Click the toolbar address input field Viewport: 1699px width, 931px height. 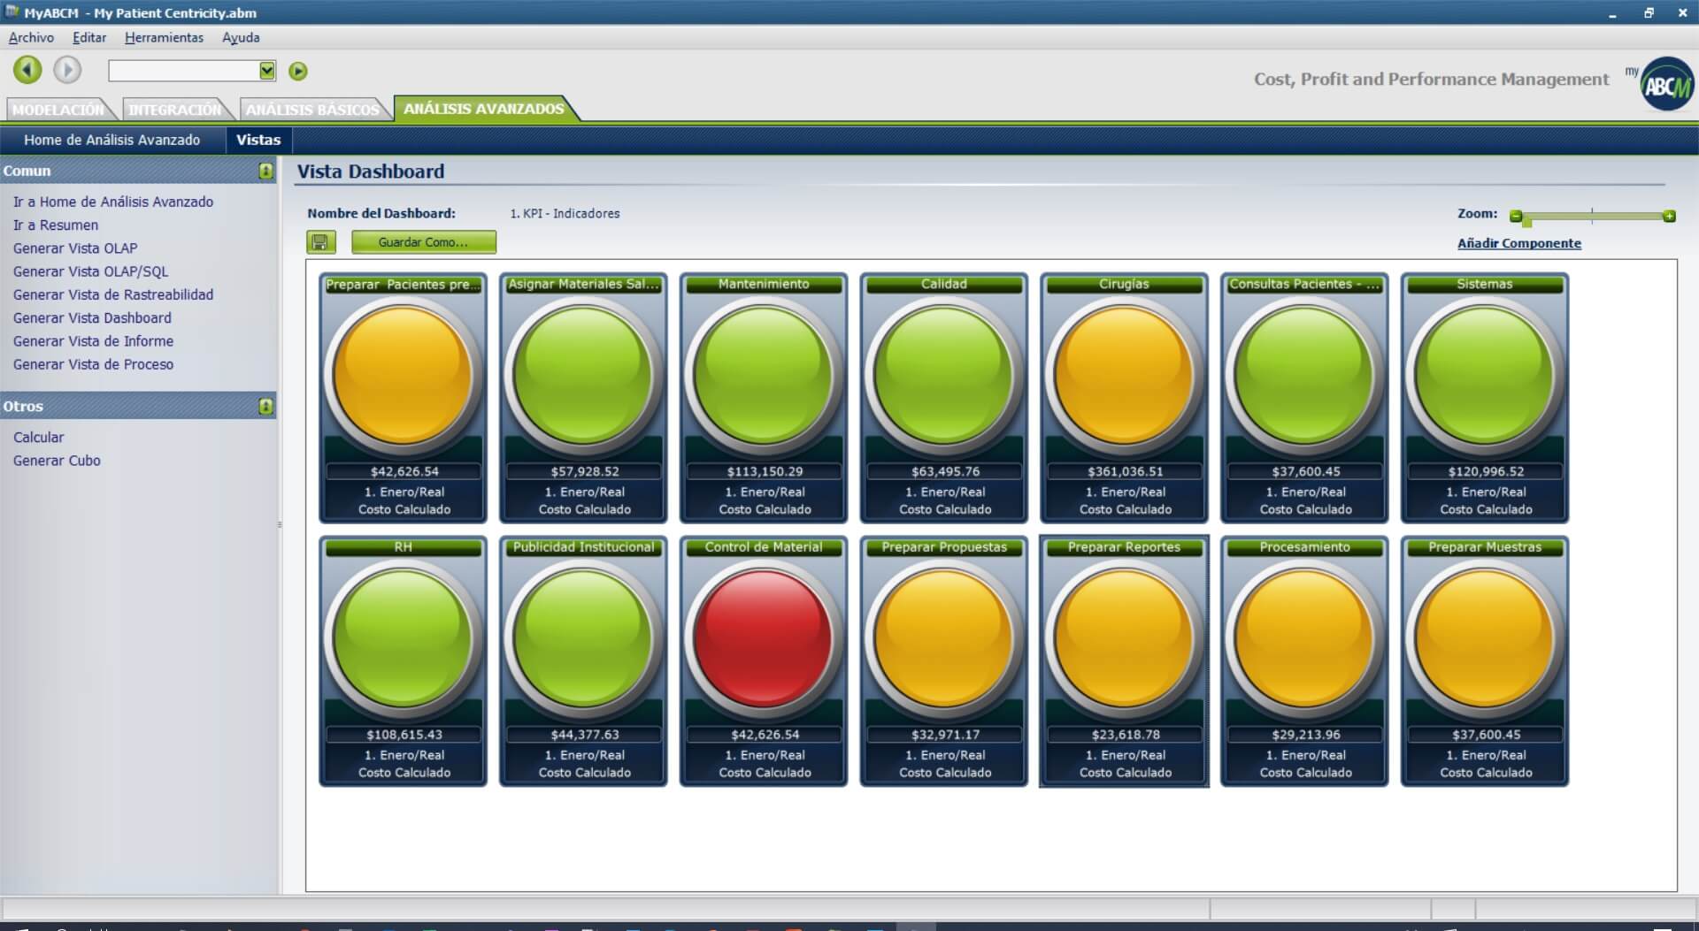coord(184,71)
